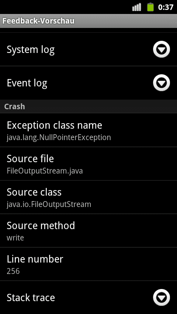Open the System log entry
Image resolution: width=177 pixels, height=314 pixels.
coord(88,49)
